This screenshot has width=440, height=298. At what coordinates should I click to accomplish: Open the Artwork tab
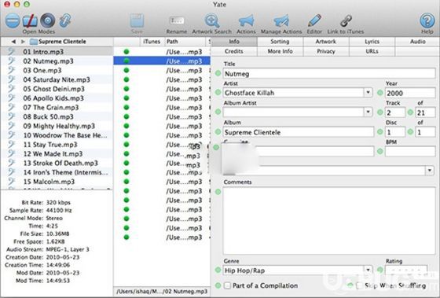326,42
